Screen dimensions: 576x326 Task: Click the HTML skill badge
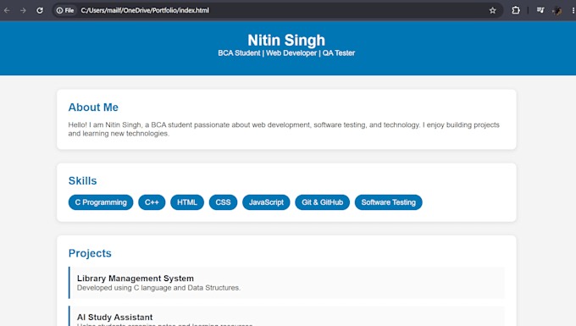pyautogui.click(x=187, y=202)
